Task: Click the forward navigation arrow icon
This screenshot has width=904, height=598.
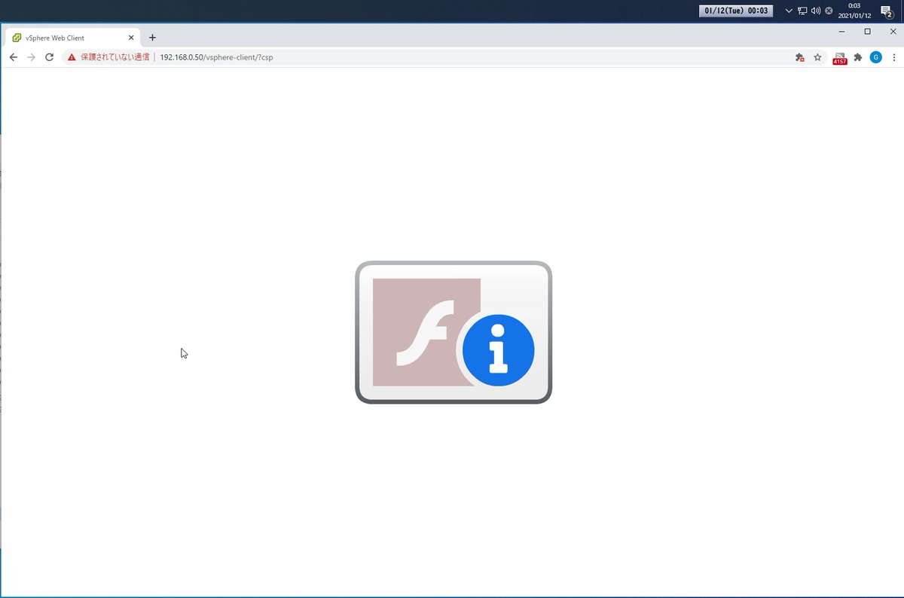Action: click(x=31, y=56)
